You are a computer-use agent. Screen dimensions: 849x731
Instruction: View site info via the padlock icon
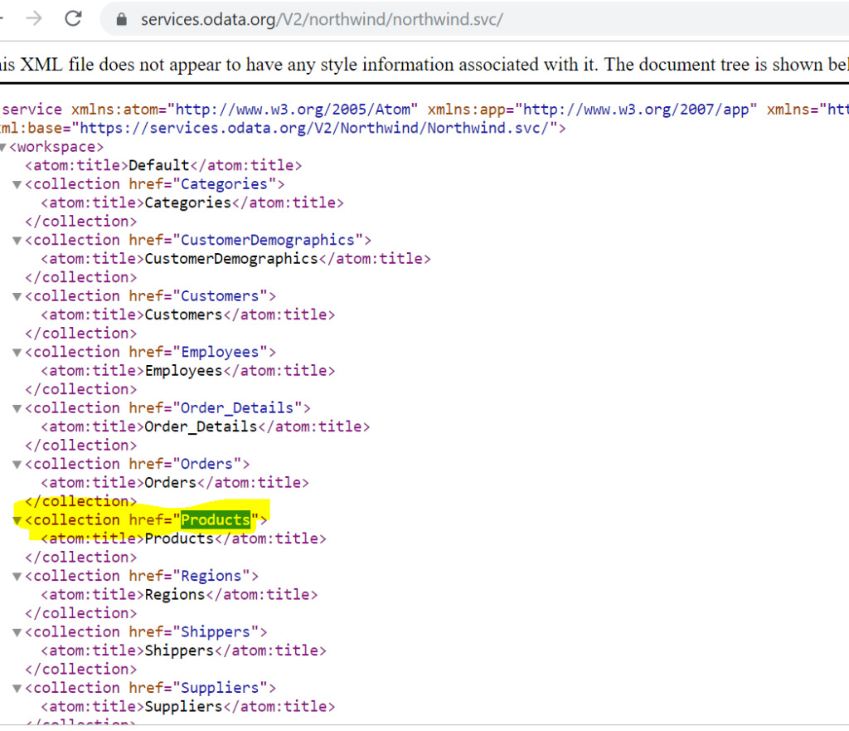click(x=122, y=20)
